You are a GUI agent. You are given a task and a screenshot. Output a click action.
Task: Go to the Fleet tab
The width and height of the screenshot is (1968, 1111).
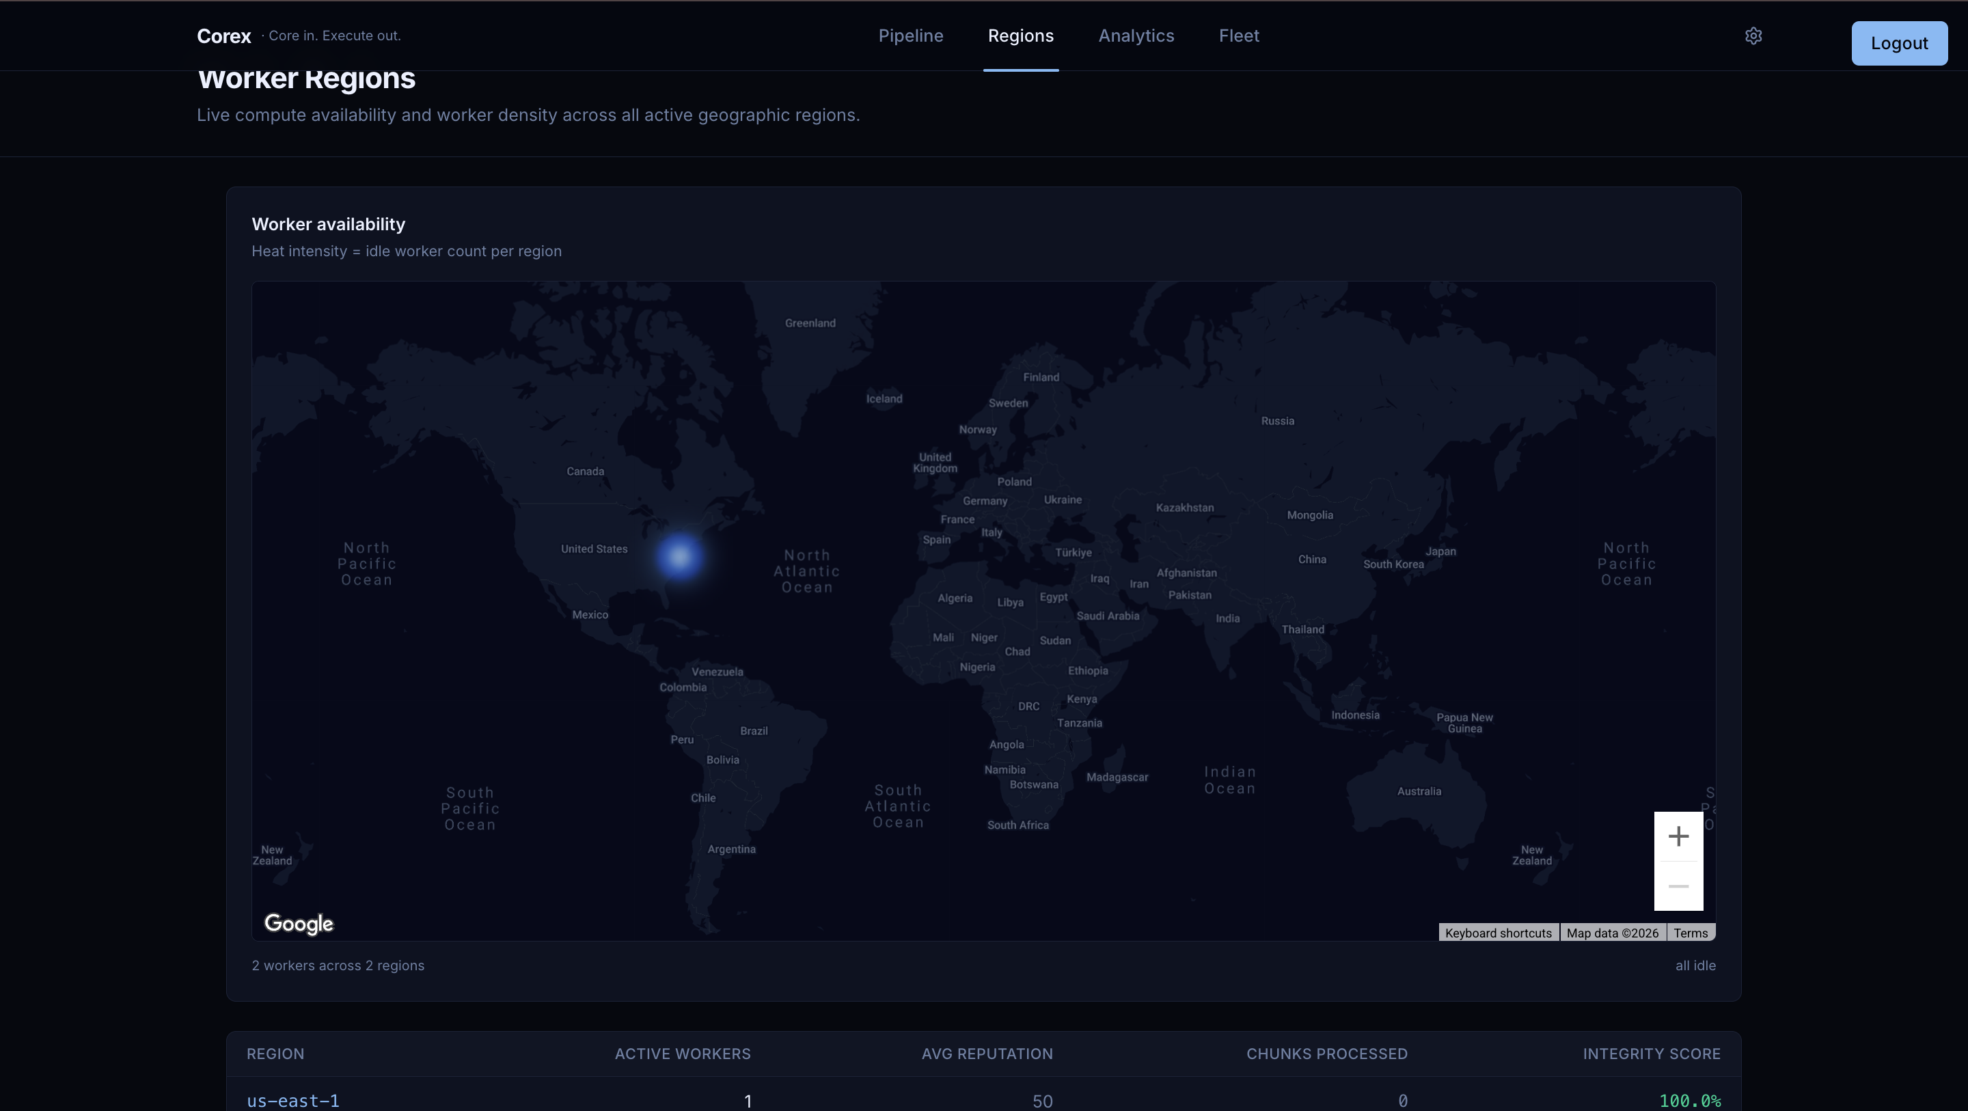click(x=1238, y=36)
